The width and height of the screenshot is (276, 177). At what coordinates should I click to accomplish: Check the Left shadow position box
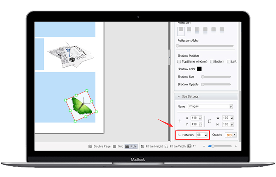point(228,62)
